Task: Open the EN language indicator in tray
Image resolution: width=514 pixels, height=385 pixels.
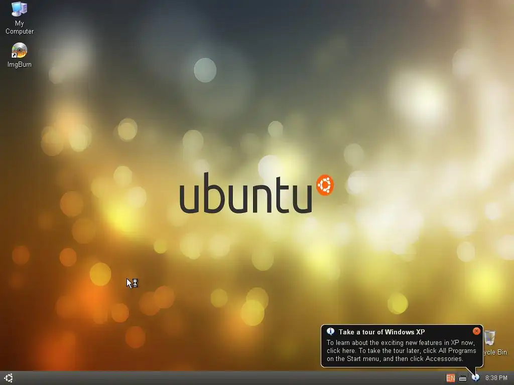Action: coord(450,378)
